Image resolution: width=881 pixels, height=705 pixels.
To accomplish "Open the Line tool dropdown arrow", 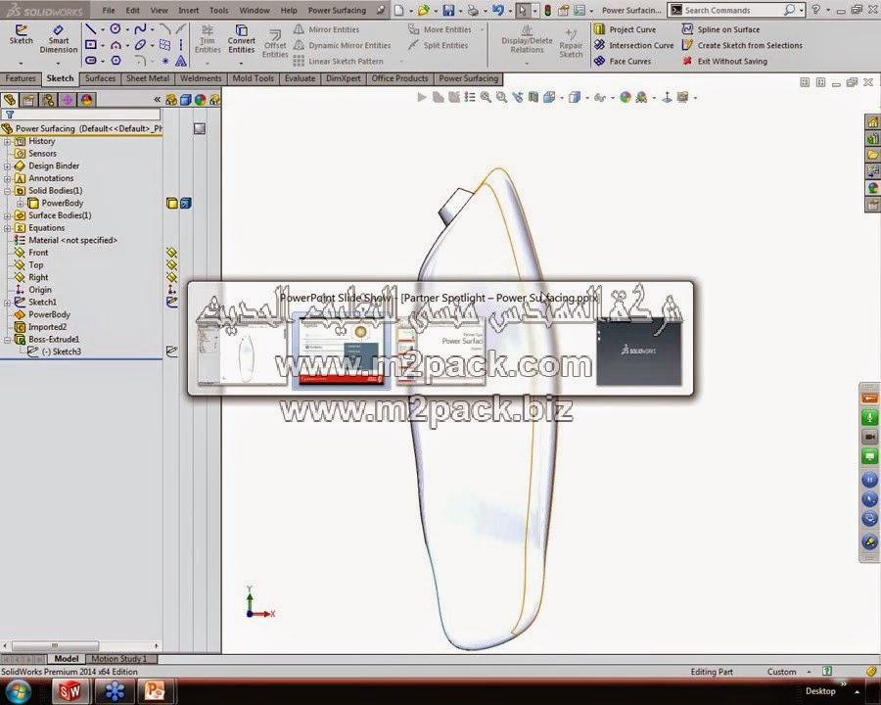I will tap(102, 29).
